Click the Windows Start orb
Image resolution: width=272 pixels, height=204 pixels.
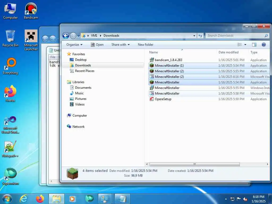click(7, 199)
